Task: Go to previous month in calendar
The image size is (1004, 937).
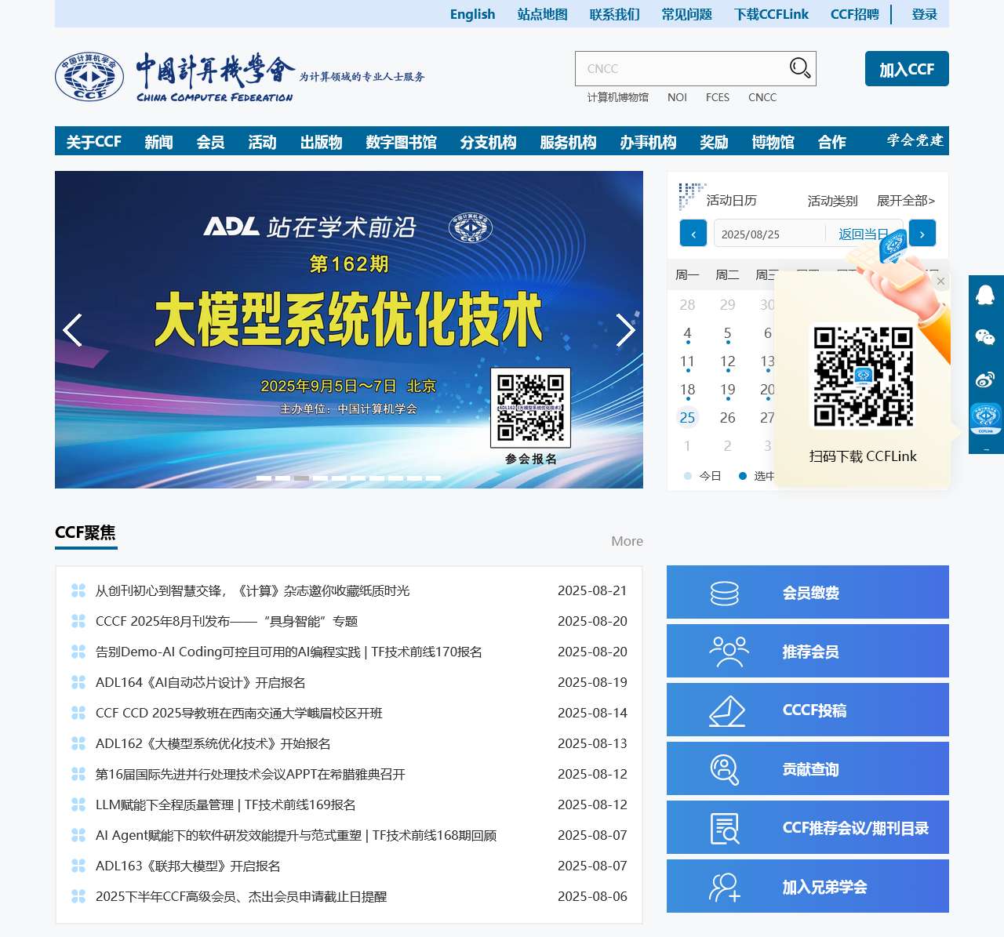Action: [x=693, y=234]
